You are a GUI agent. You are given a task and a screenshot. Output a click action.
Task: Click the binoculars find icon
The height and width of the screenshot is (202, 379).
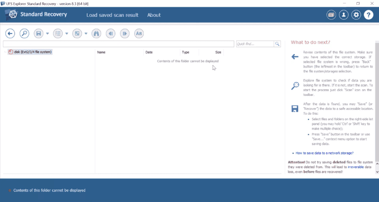pyautogui.click(x=96, y=33)
